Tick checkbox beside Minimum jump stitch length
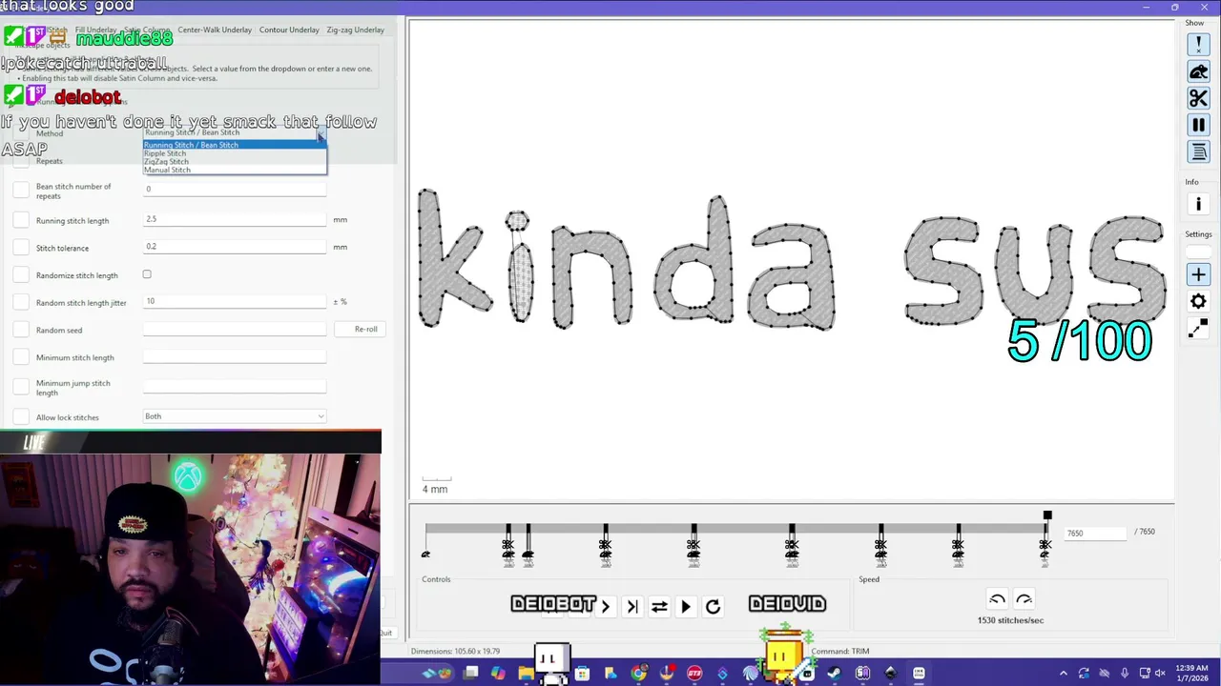The width and height of the screenshot is (1221, 686). (21, 387)
